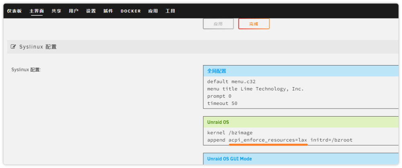Open the 应用 apps tab

pyautogui.click(x=153, y=11)
